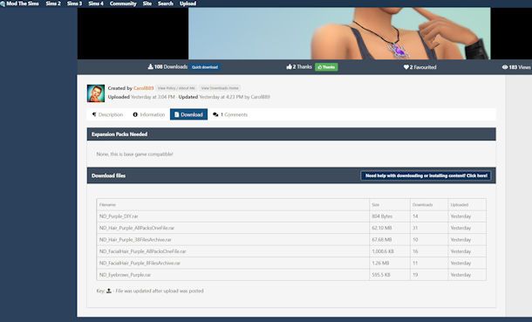Open the Sims 4 menu
The image size is (532, 322).
[96, 3]
